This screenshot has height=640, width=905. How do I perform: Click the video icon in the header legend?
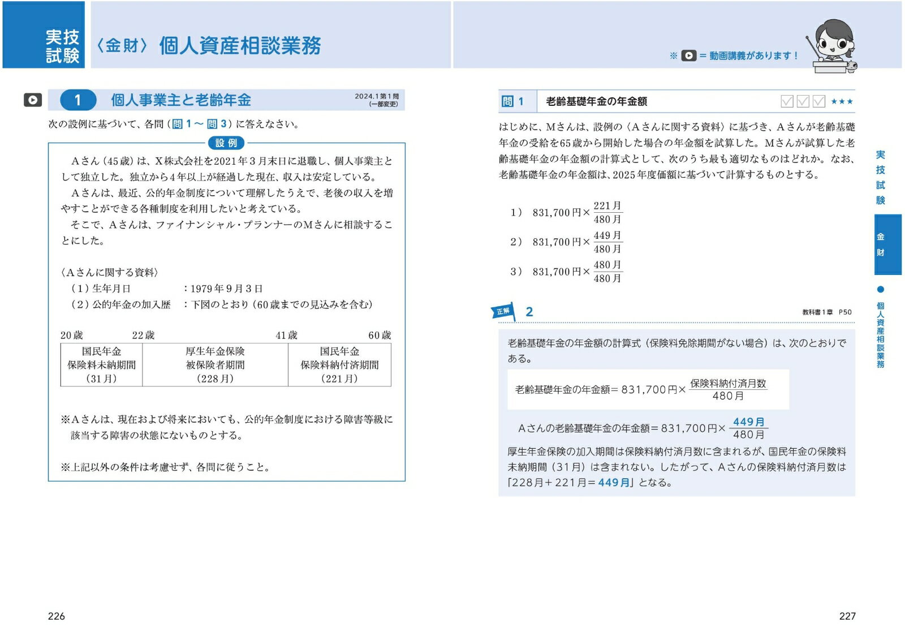688,55
